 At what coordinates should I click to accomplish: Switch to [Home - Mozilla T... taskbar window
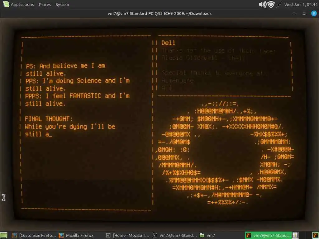point(127,235)
